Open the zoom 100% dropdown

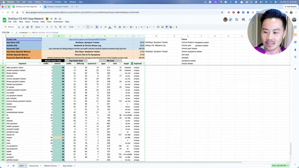[x=39, y=27]
